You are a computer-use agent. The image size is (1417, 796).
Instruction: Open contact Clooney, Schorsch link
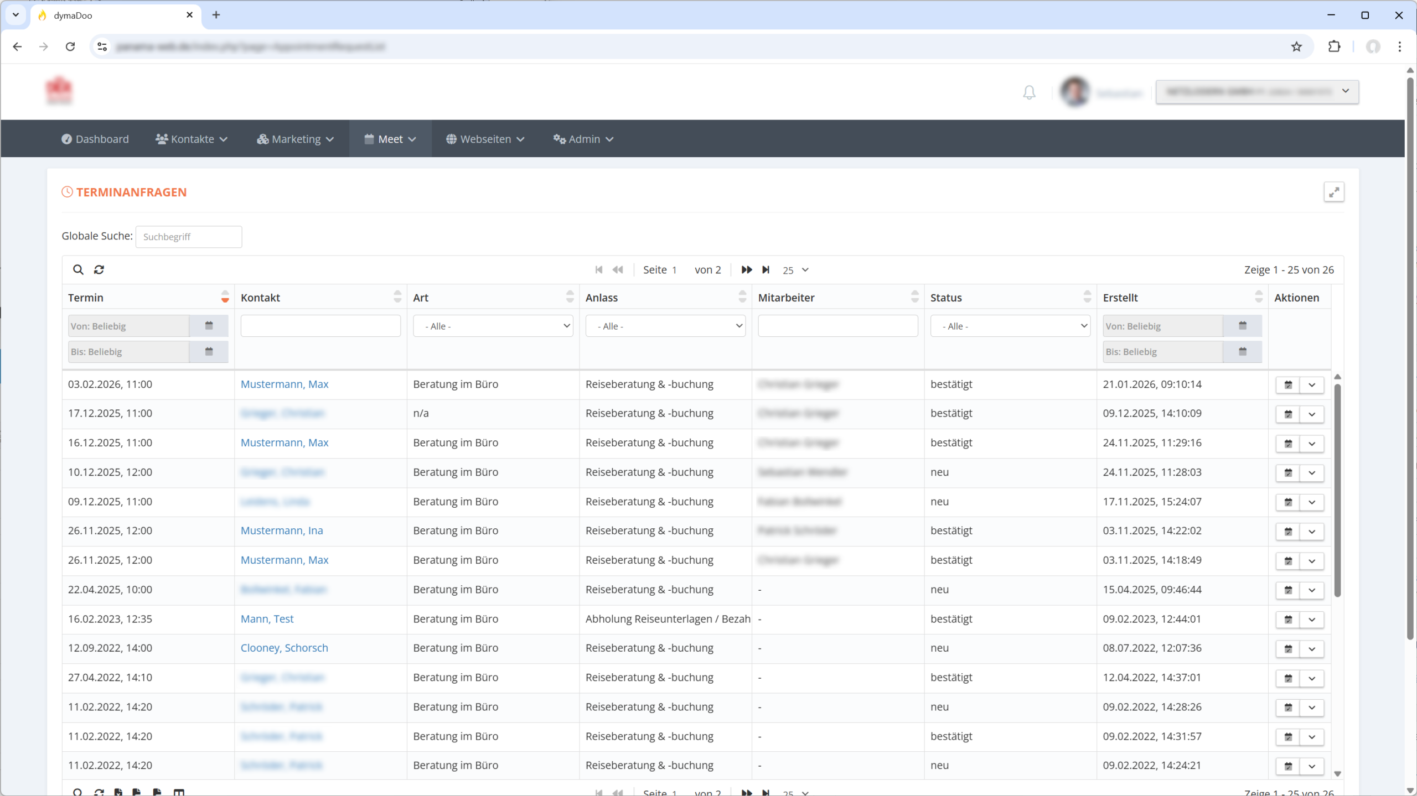pos(284,648)
